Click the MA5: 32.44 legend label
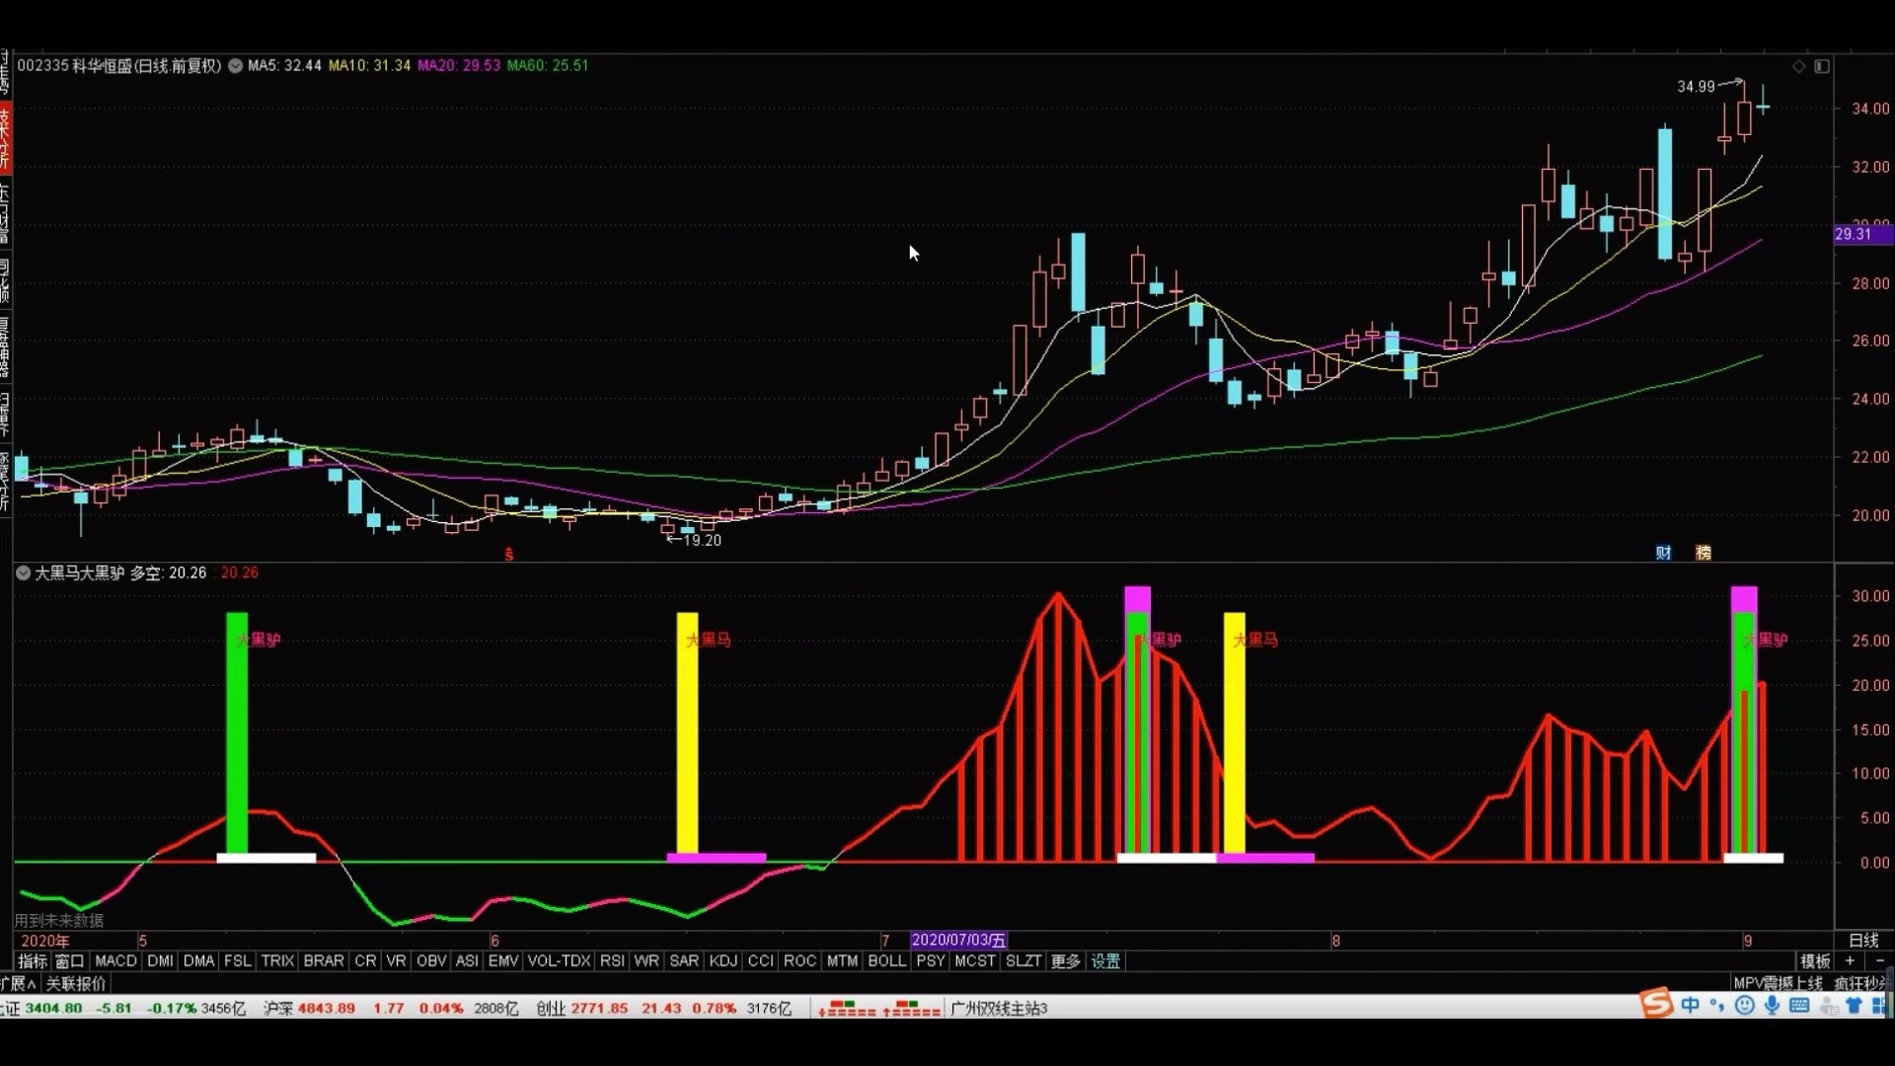 (284, 66)
